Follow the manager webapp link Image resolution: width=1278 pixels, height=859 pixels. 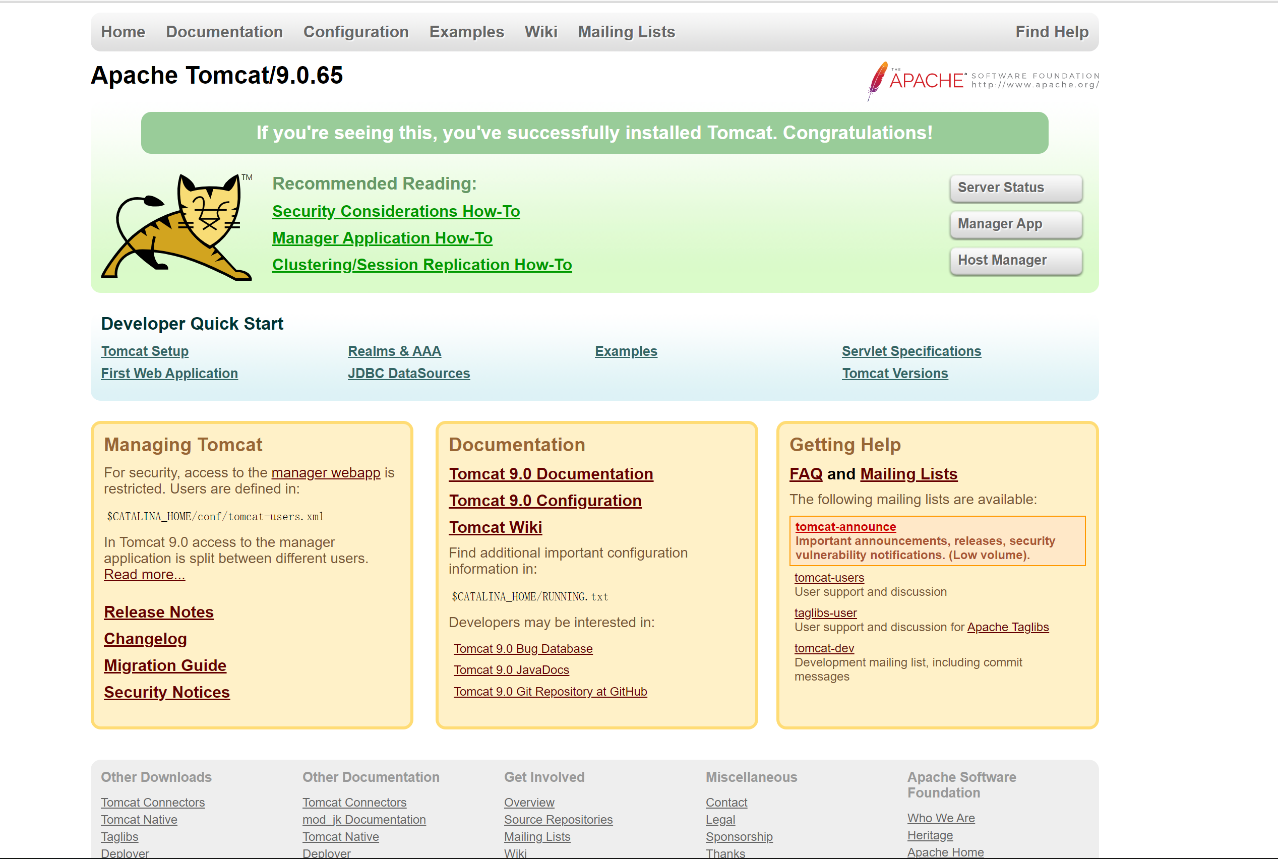point(326,472)
